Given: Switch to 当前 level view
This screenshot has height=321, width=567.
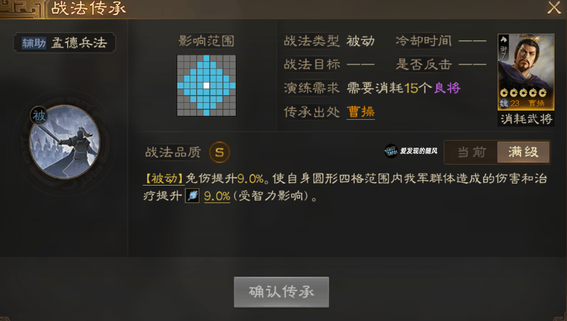Looking at the screenshot, I should 472,152.
